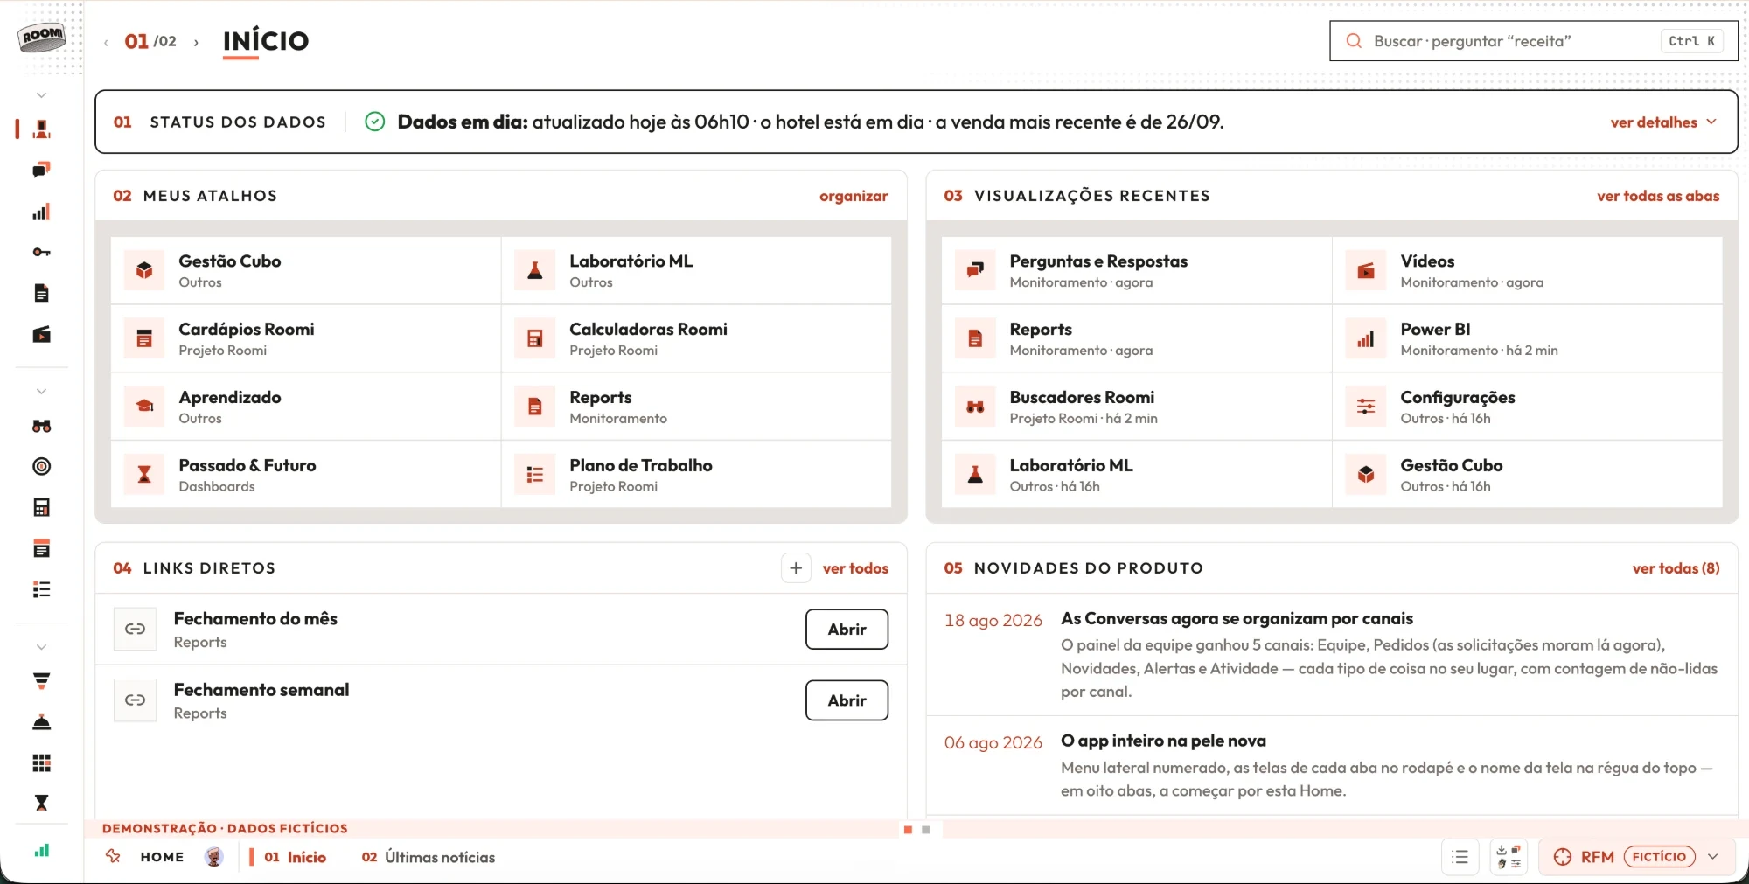This screenshot has width=1749, height=884.
Task: Click the green bars icon at sidebar bottom
Action: [41, 850]
